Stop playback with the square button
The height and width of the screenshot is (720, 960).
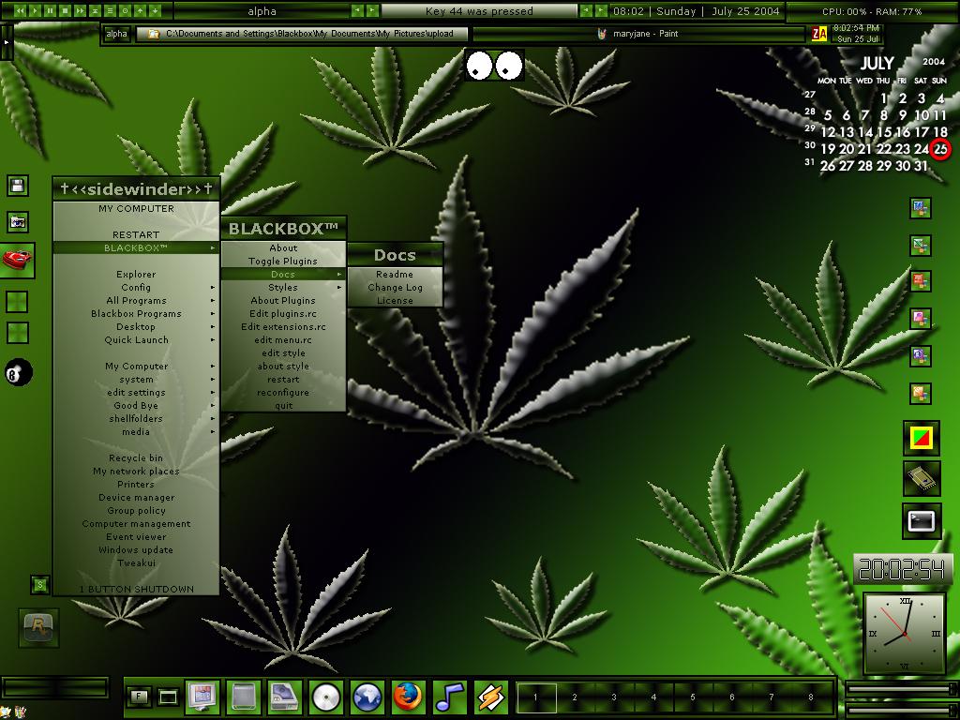tap(65, 10)
